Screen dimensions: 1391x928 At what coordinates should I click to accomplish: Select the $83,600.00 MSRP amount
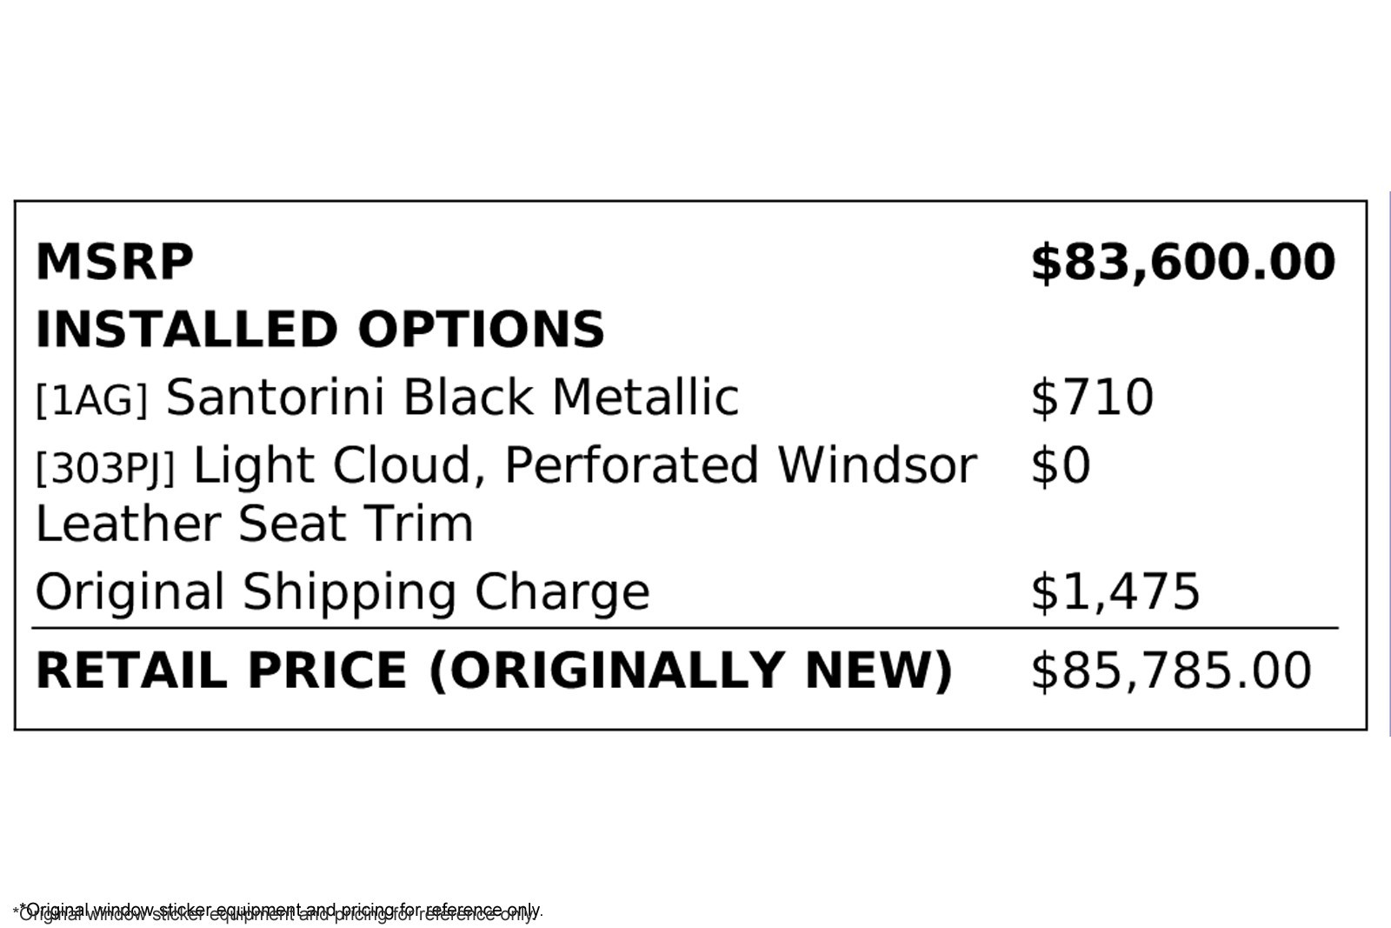1182,262
